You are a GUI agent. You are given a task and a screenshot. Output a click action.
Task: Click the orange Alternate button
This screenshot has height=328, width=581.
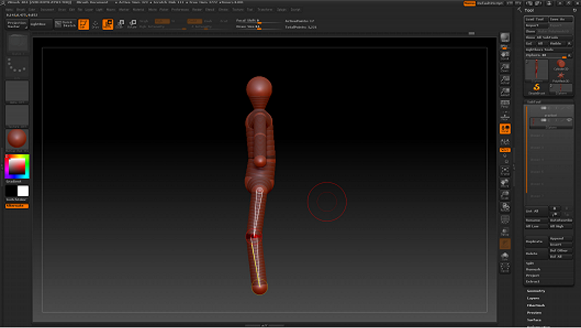(17, 206)
